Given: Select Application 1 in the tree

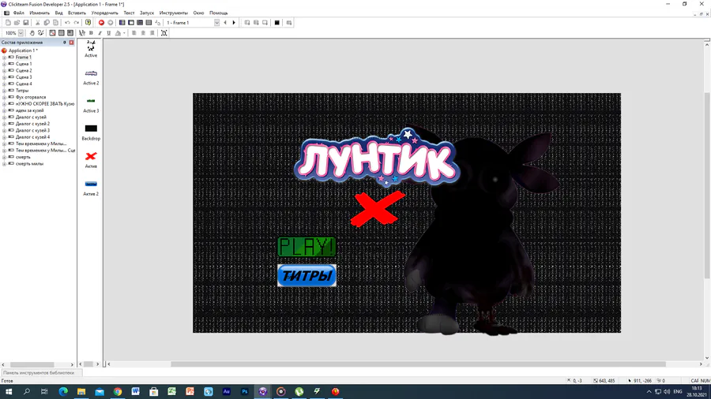Looking at the screenshot, I should click(22, 50).
